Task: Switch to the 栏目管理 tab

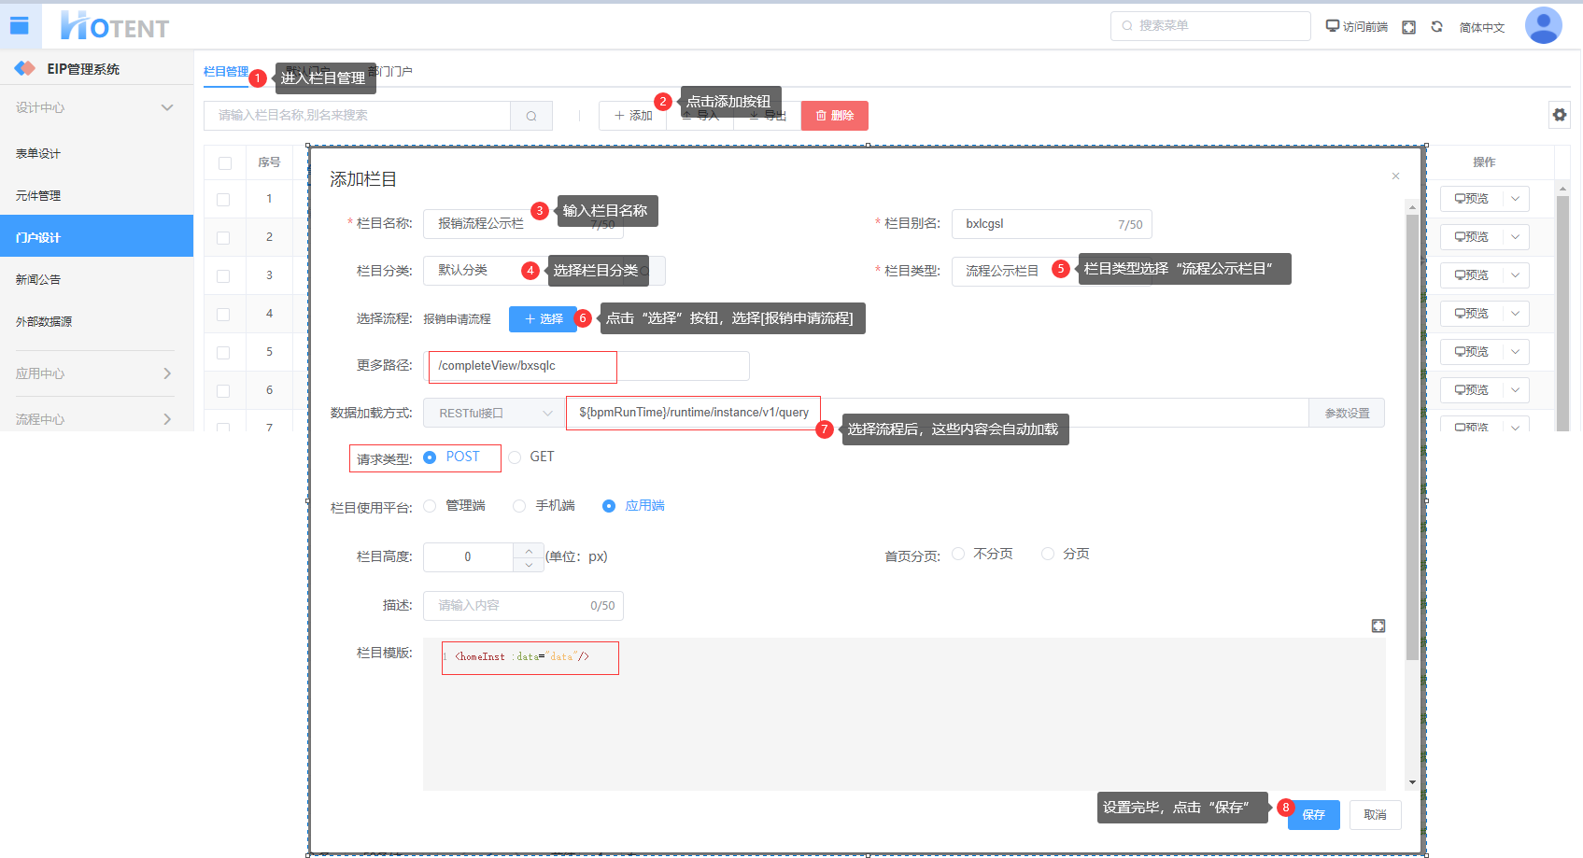Action: coord(226,72)
